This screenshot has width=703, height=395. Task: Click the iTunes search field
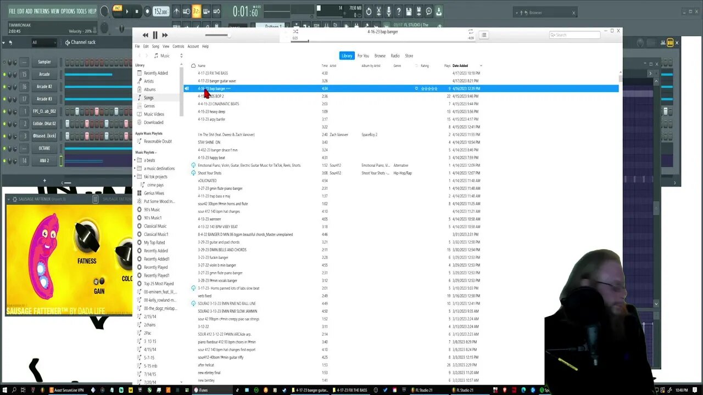click(574, 35)
